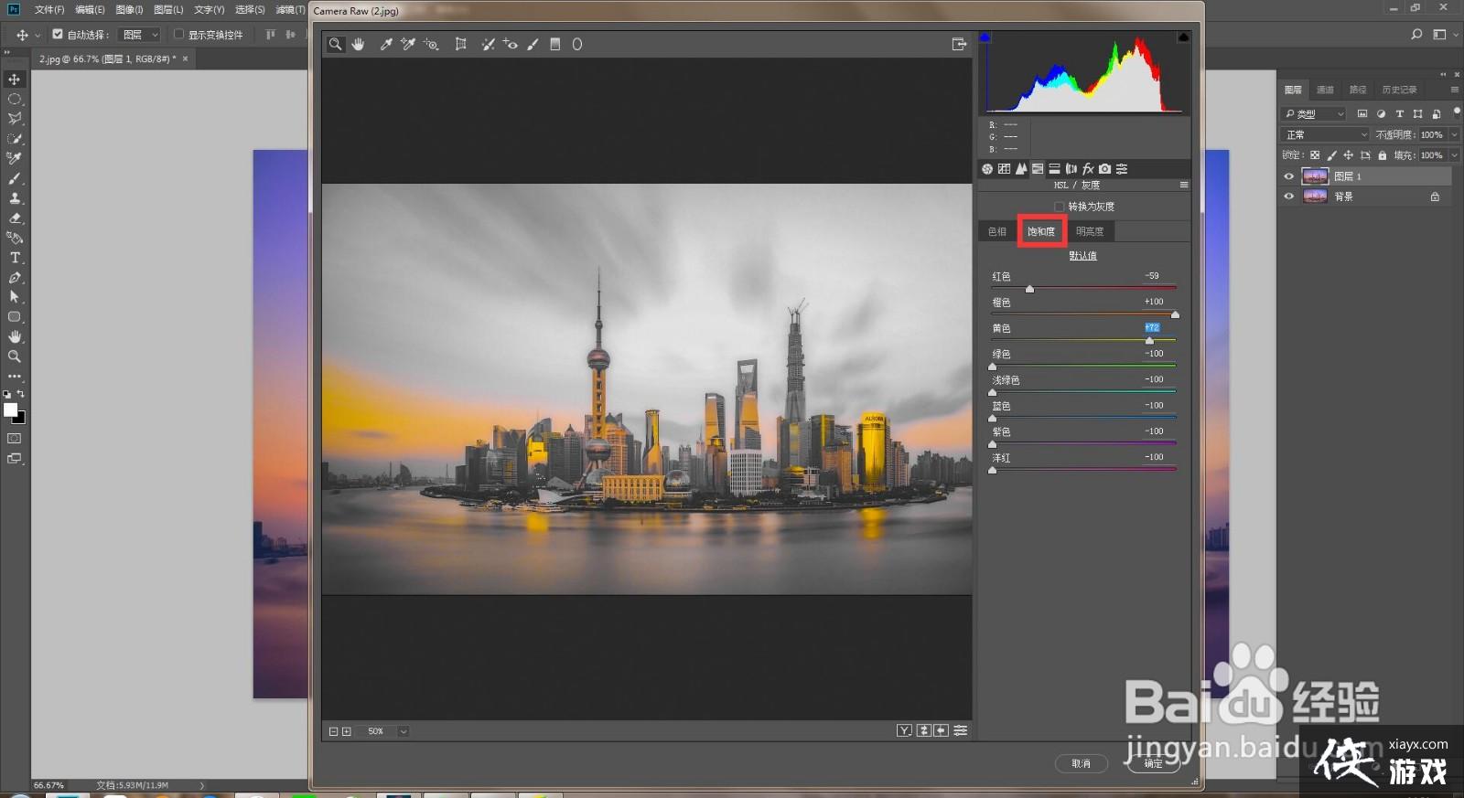Click the 确定 button in Camera Raw

click(x=1153, y=763)
